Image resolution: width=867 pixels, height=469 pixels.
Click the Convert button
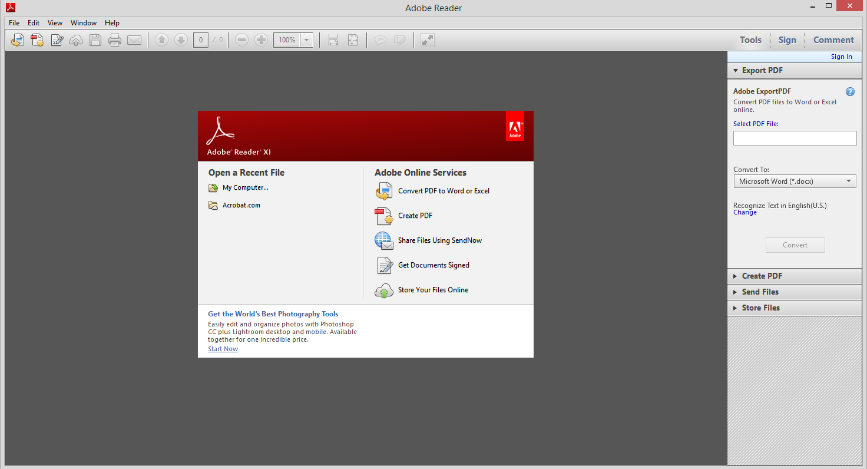tap(795, 245)
